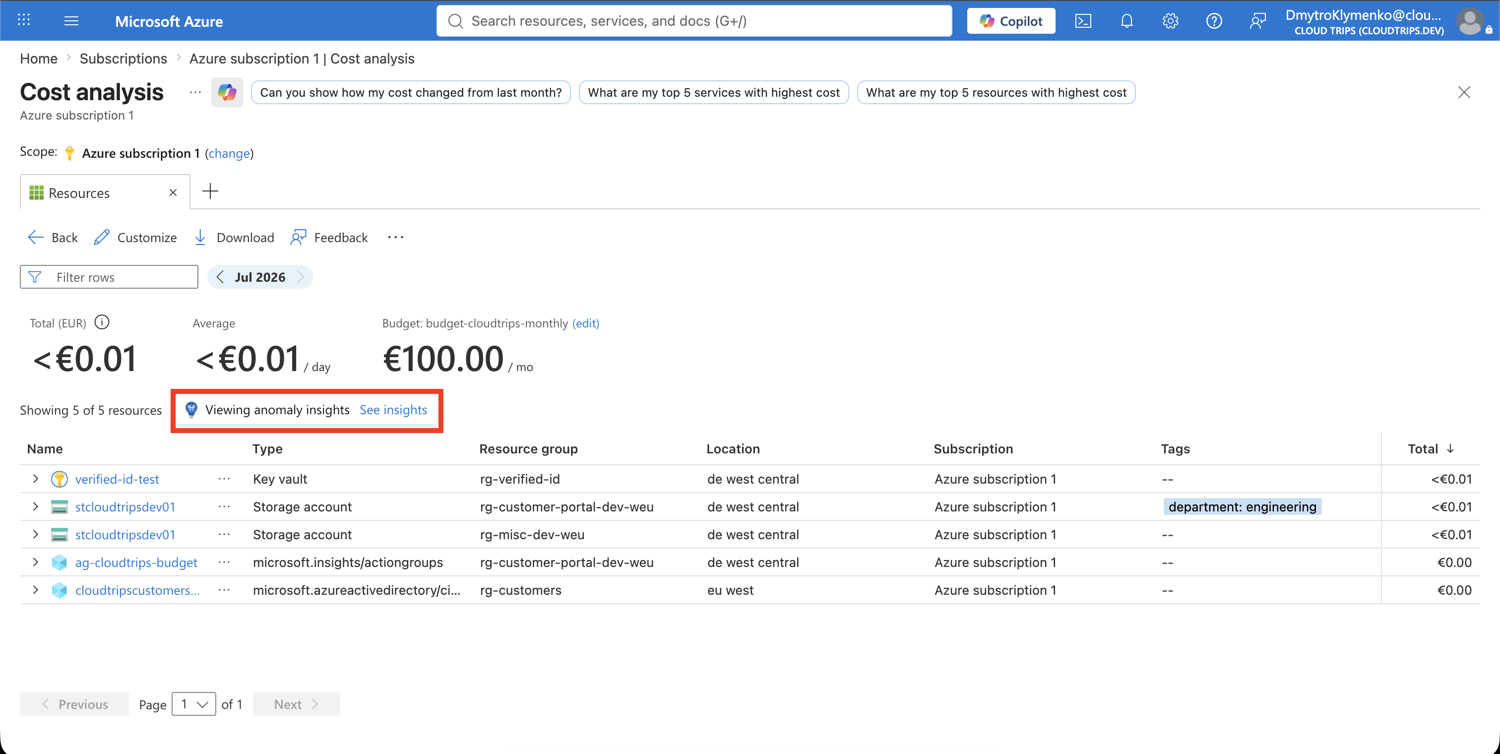Ask for top 5 resources with highest cost

click(996, 92)
